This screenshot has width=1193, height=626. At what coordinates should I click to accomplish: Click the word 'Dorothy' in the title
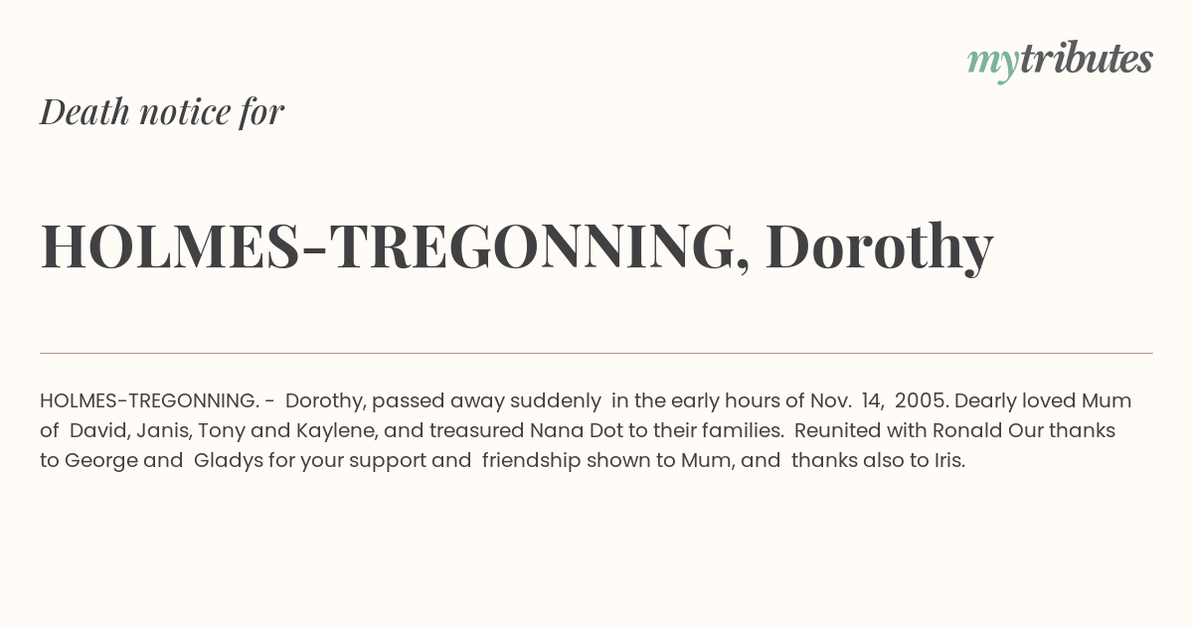pos(879,248)
